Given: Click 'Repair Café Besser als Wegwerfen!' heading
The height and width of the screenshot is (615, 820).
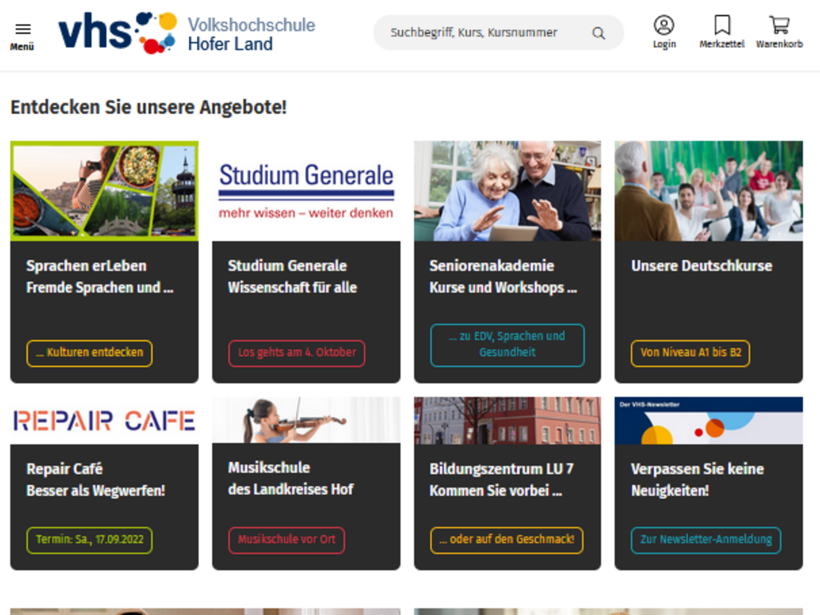Looking at the screenshot, I should (x=96, y=480).
